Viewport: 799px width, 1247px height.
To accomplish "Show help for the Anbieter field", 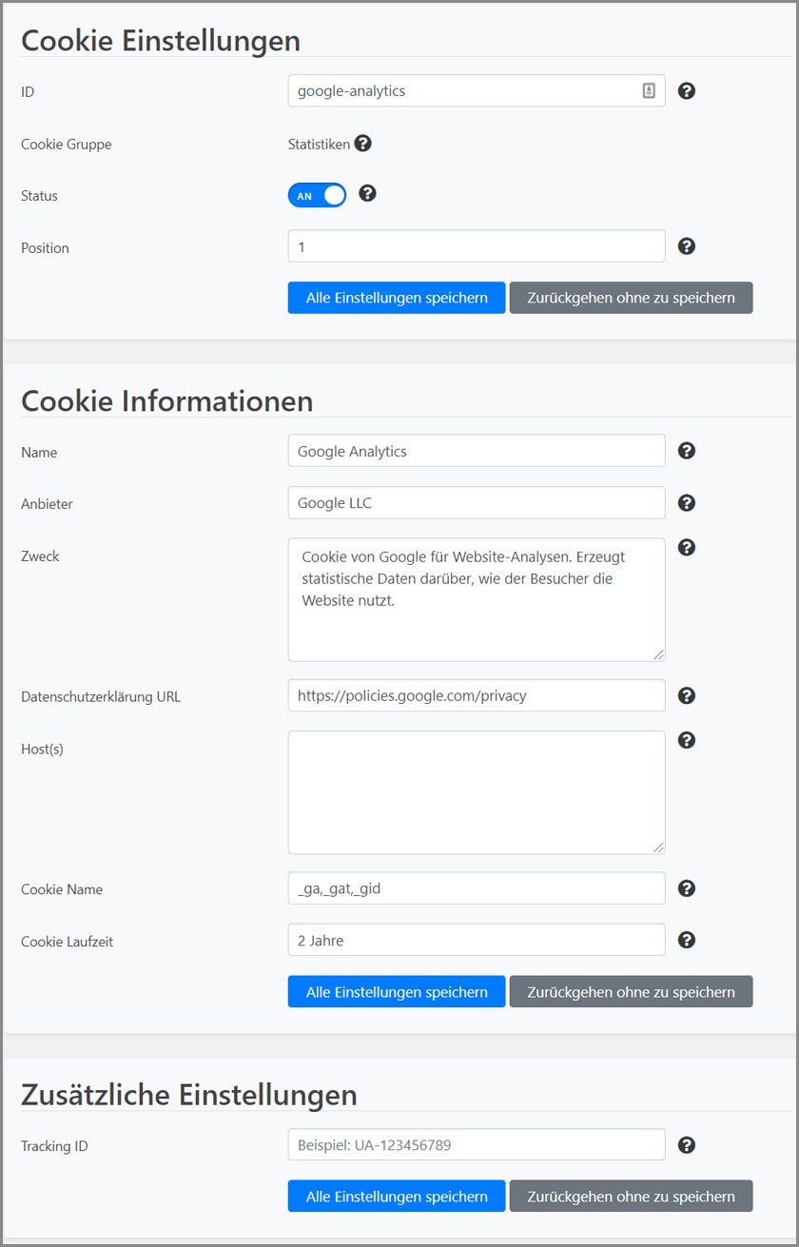I will 686,503.
